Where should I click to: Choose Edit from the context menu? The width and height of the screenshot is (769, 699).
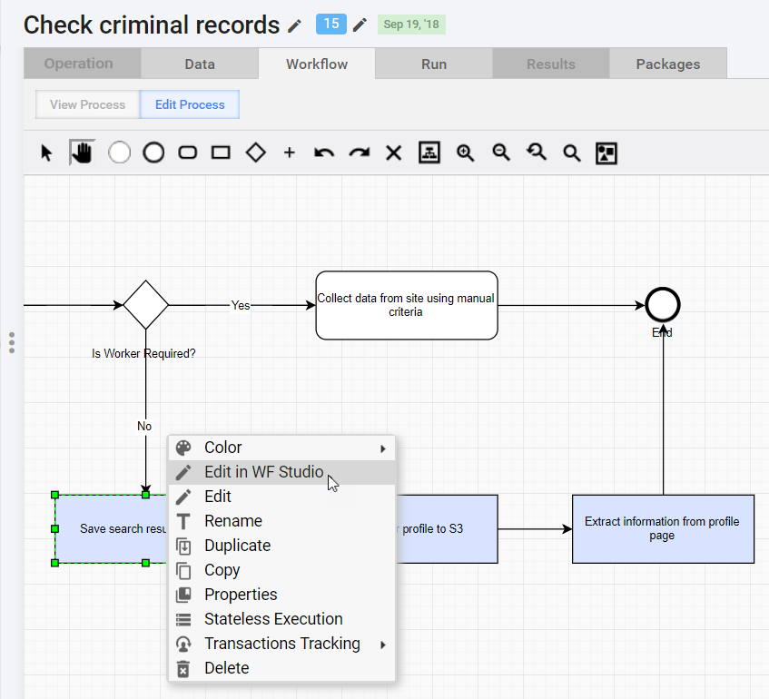point(281,497)
